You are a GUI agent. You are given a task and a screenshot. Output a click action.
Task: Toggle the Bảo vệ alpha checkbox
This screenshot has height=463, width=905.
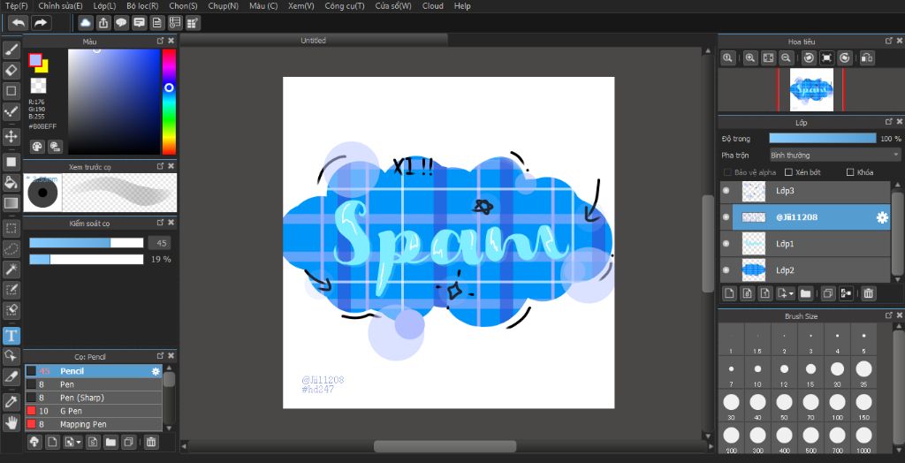click(x=727, y=172)
